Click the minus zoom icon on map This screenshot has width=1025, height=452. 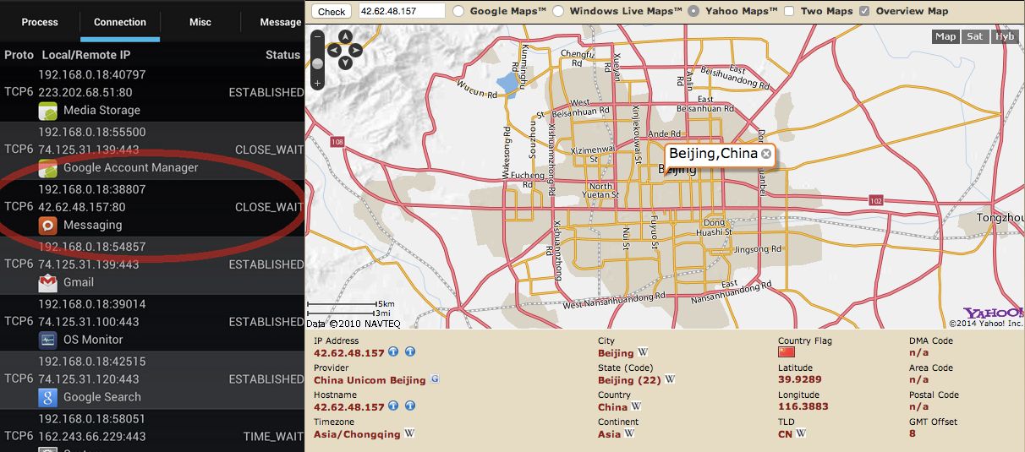[x=317, y=37]
